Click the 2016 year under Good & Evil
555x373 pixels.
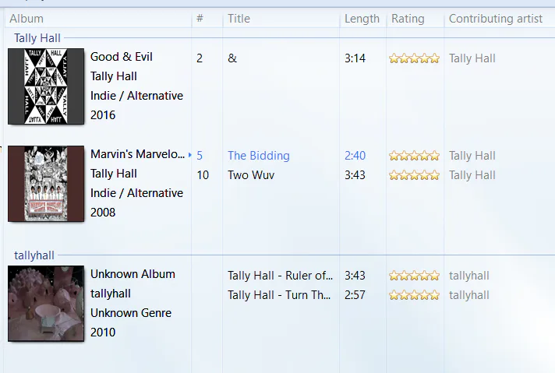[x=103, y=115]
